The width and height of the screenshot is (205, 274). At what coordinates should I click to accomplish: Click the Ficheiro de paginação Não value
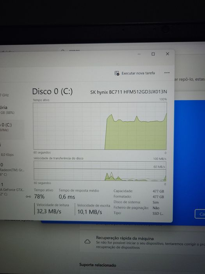156,208
